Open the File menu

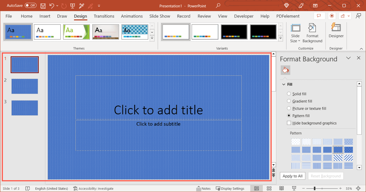[x=9, y=16]
